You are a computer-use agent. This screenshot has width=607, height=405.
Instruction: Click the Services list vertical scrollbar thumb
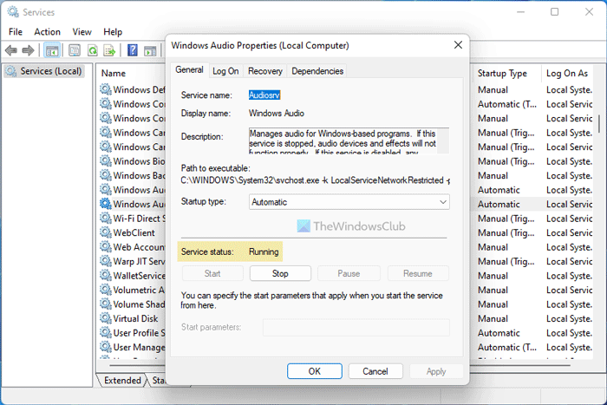click(599, 124)
